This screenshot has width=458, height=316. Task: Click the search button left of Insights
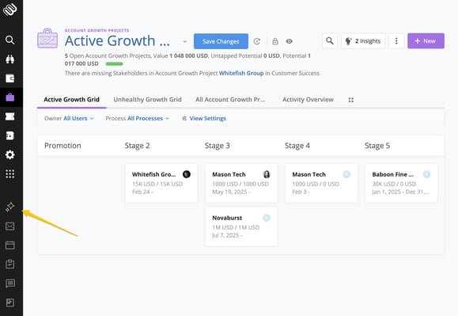coord(330,41)
